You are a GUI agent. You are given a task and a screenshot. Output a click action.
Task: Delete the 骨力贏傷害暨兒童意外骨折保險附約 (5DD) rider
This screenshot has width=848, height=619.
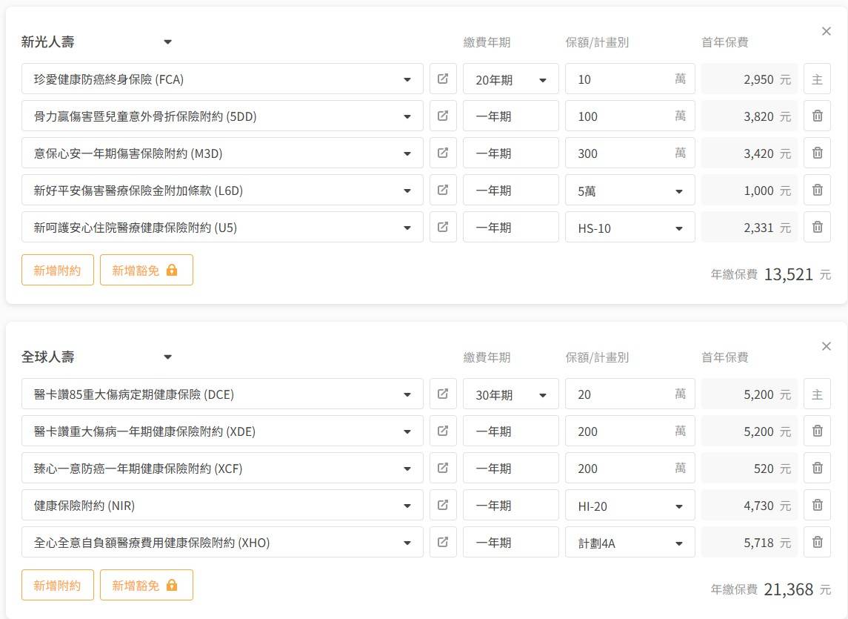point(817,116)
